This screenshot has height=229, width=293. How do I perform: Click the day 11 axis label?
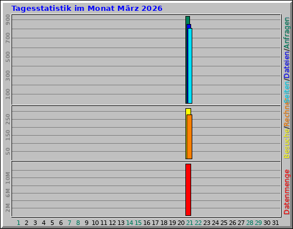pos(104,223)
